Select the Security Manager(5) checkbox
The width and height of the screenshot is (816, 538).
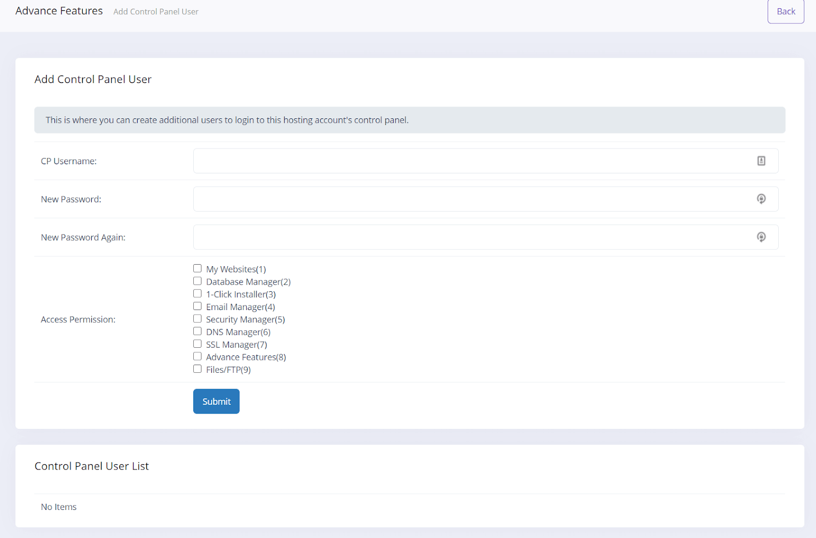pyautogui.click(x=197, y=319)
